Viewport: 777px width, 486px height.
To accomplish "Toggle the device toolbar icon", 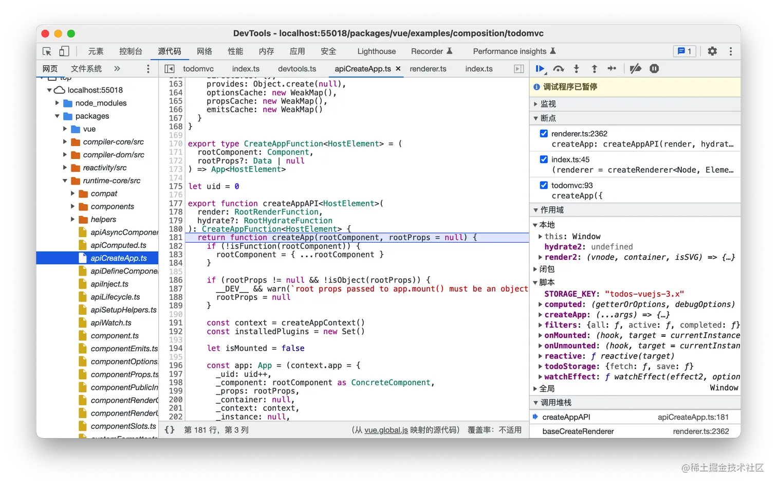I will pyautogui.click(x=64, y=51).
